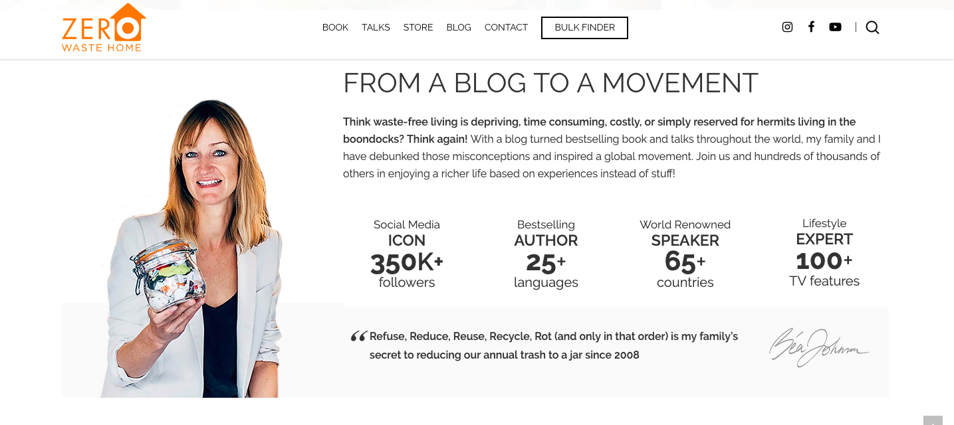Open the Facebook page icon
This screenshot has width=954, height=425.
tap(811, 27)
